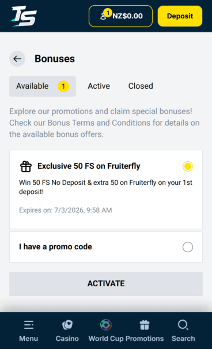Select the promo code radio button
The image size is (212, 349).
(187, 247)
